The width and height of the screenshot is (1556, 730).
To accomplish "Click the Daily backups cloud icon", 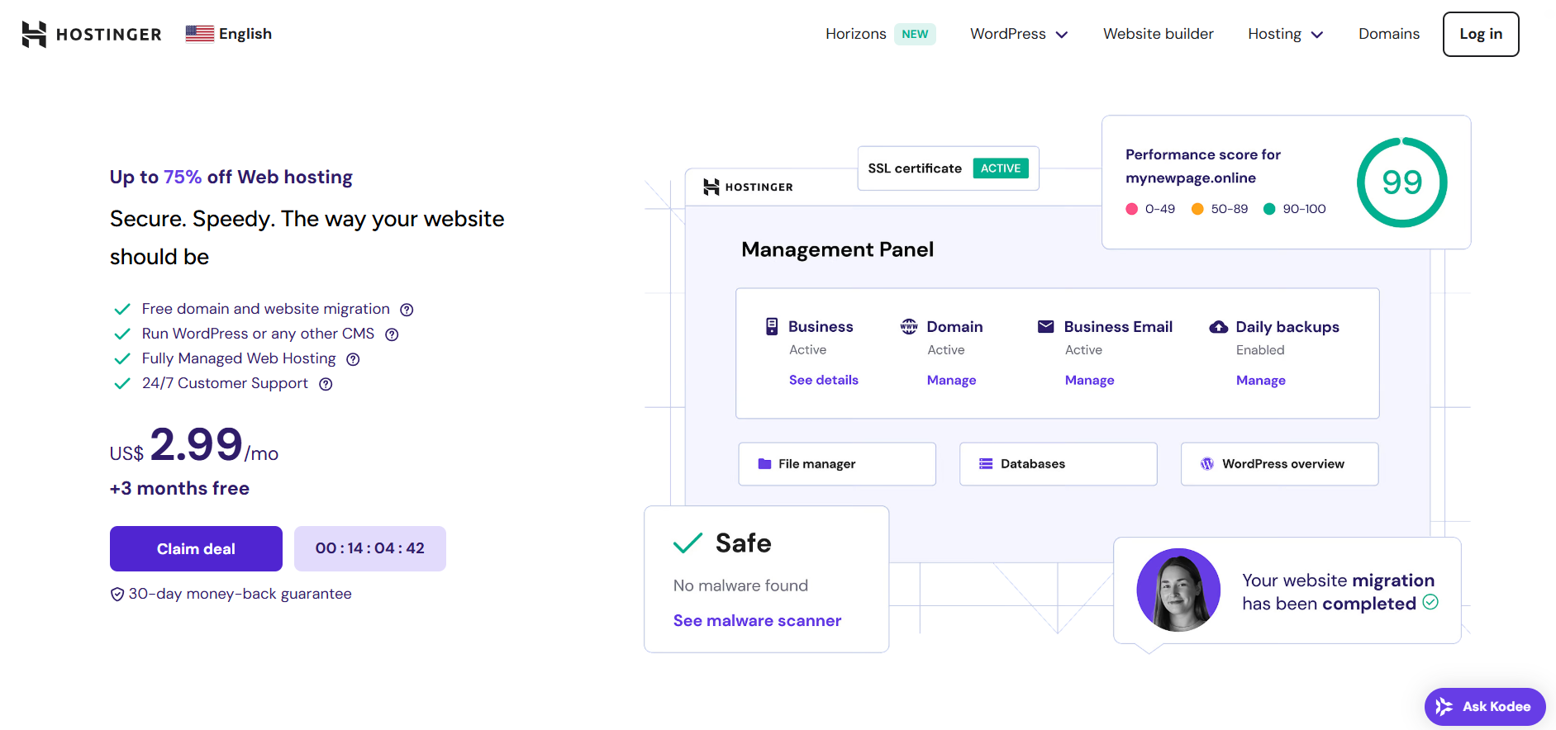I will point(1218,327).
